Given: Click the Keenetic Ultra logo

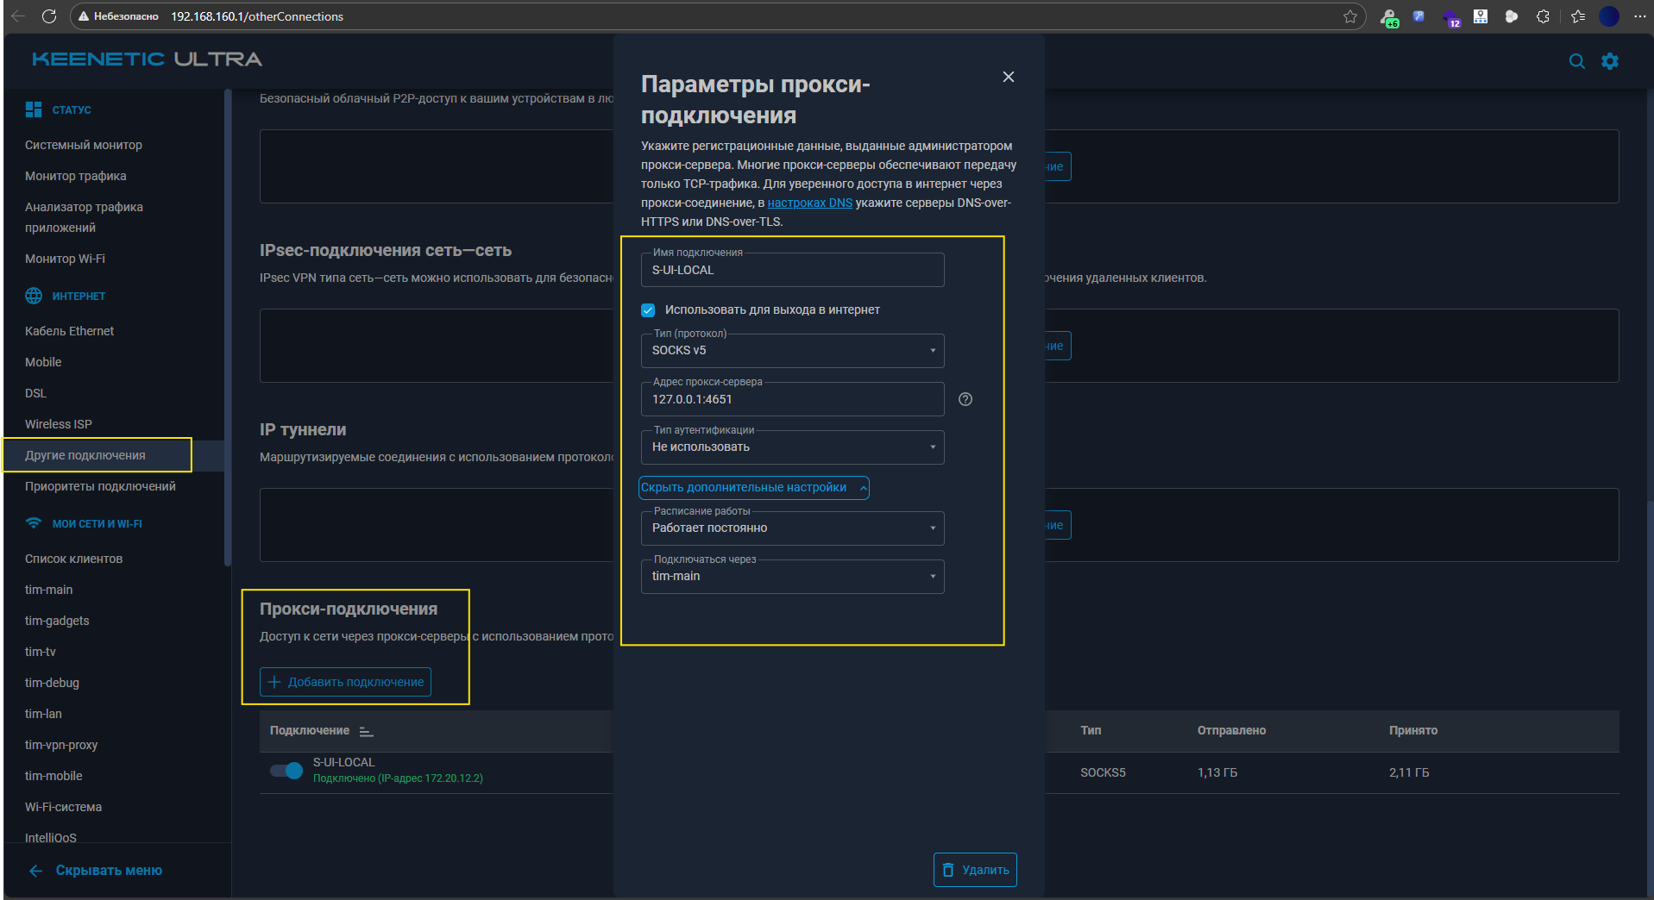Looking at the screenshot, I should (x=147, y=59).
